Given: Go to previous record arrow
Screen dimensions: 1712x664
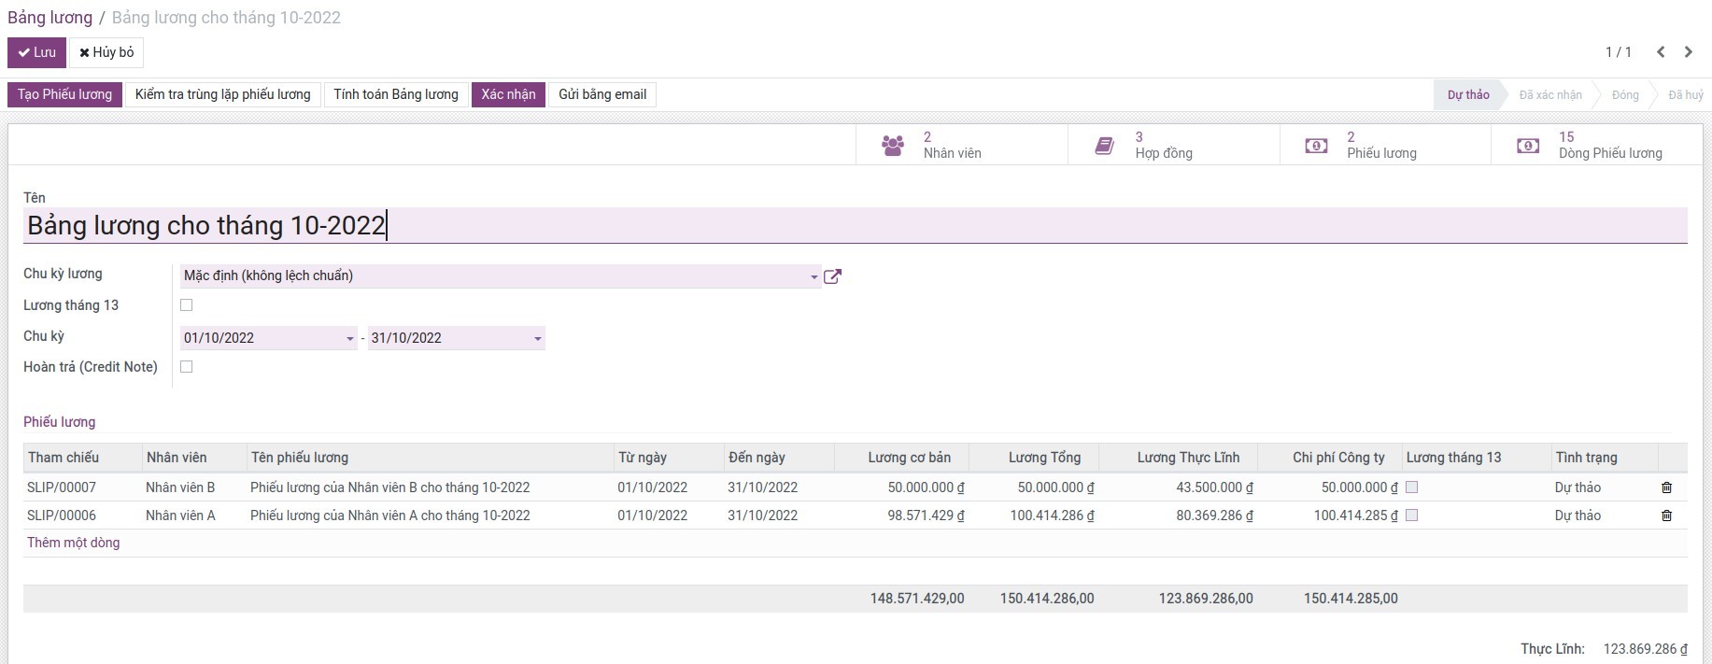Looking at the screenshot, I should point(1661,52).
